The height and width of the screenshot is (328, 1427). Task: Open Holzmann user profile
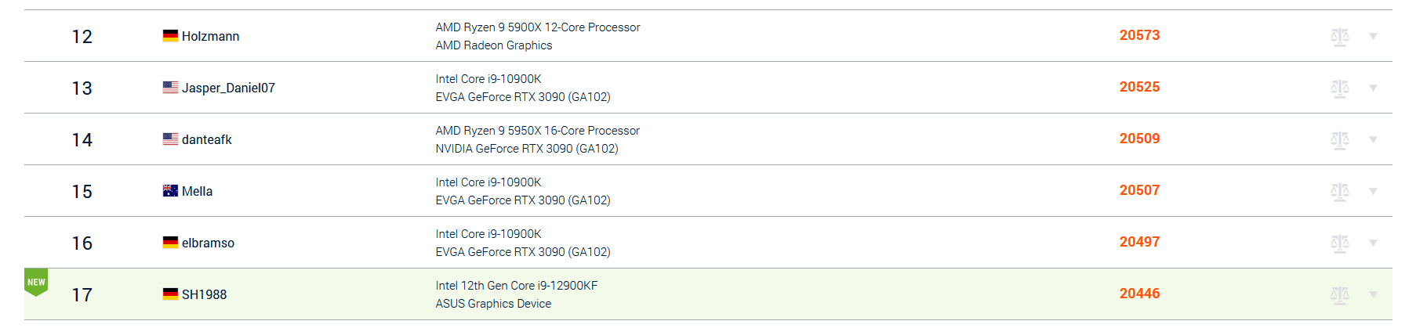coord(210,37)
